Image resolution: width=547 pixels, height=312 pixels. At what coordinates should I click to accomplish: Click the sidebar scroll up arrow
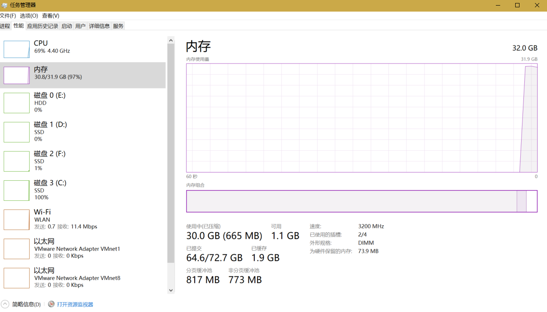click(x=171, y=40)
